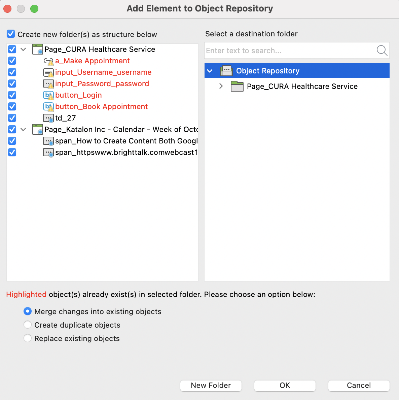The width and height of the screenshot is (399, 400).
Task: Select Replace existing objects option
Action: point(28,338)
